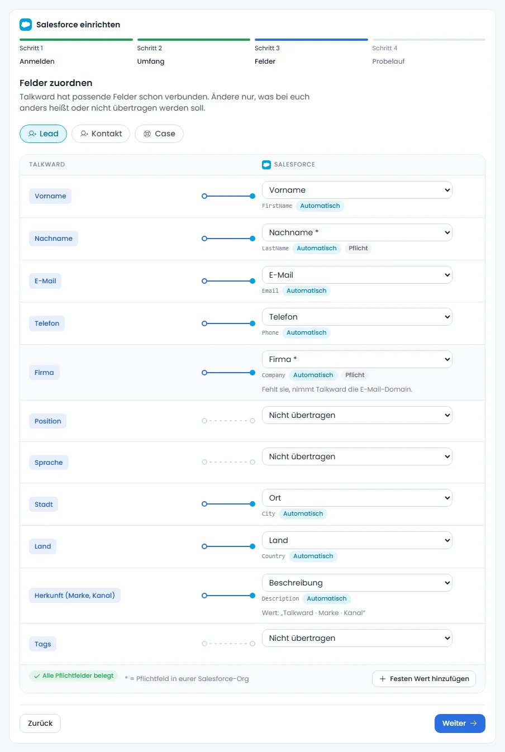Click the Automatisch badge under Vorname
The width and height of the screenshot is (505, 752).
click(x=320, y=206)
